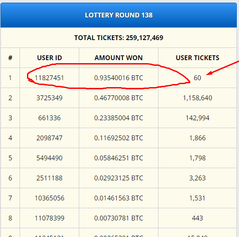
Task: Select user ID 10365056 in row 7
Action: pyautogui.click(x=49, y=198)
